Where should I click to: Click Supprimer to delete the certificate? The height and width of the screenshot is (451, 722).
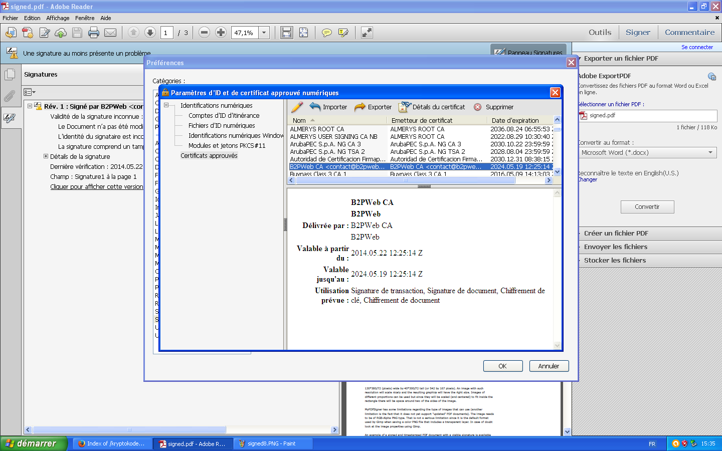(x=494, y=107)
